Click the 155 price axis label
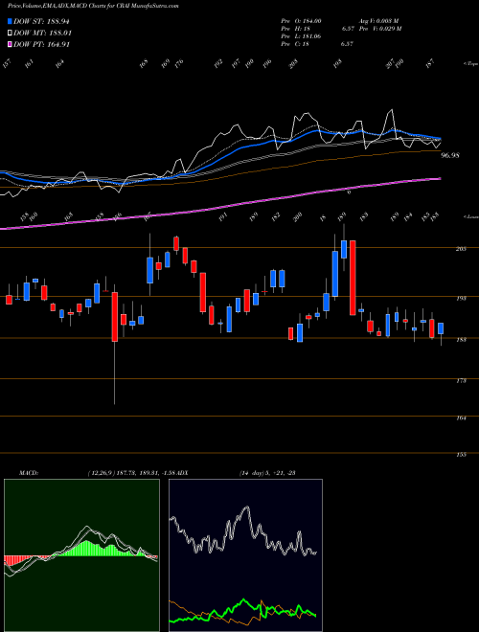 (x=461, y=455)
